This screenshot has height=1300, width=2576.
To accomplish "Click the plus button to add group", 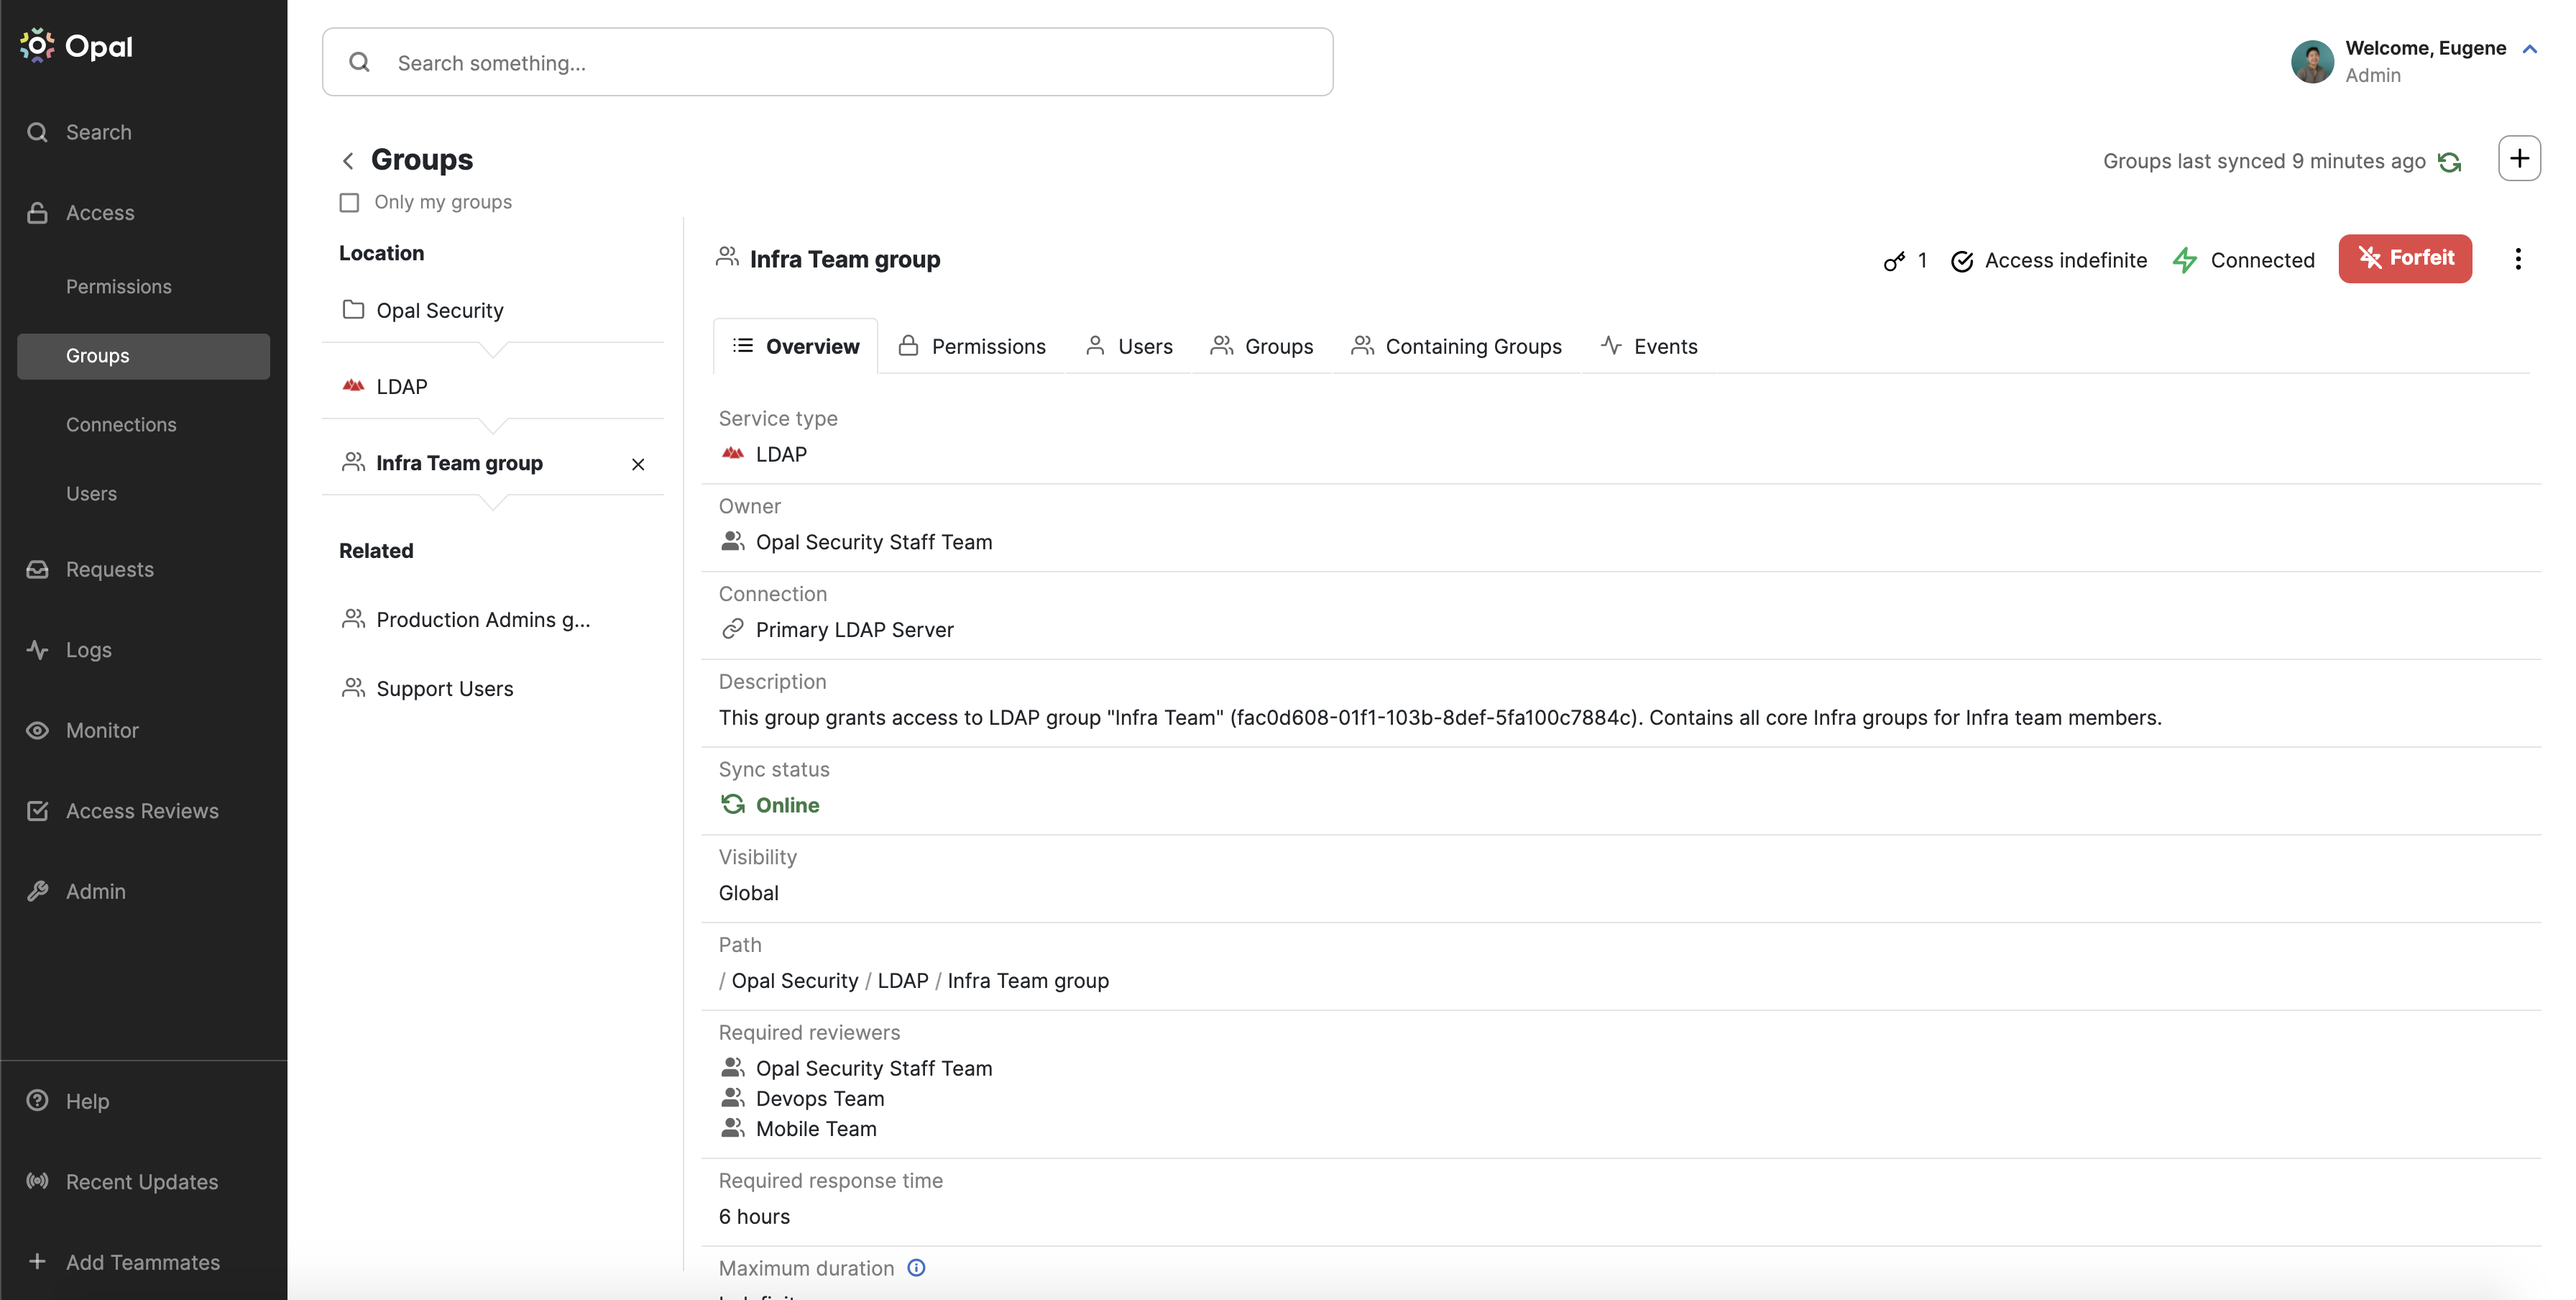I will pyautogui.click(x=2519, y=158).
